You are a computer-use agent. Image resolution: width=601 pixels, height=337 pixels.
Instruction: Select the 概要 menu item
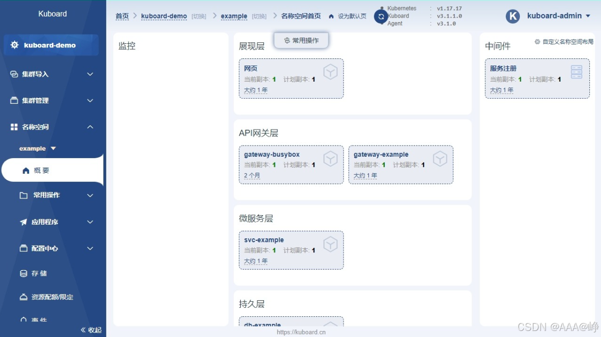(x=52, y=170)
